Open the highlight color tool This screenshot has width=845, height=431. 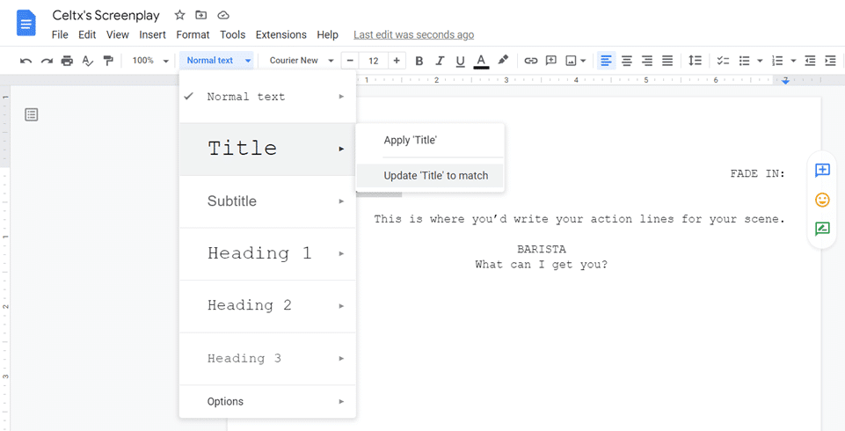(x=502, y=61)
